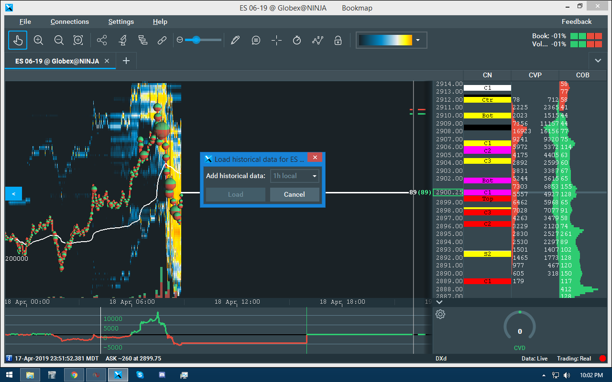Screen dimensions: 612x382
Task: Add a new chart tab
Action: tap(126, 61)
